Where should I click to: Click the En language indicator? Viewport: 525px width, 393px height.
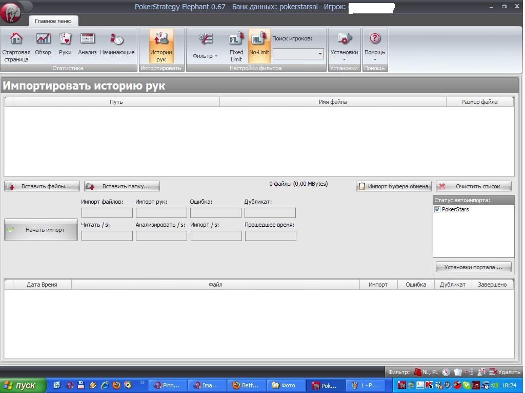(x=475, y=385)
